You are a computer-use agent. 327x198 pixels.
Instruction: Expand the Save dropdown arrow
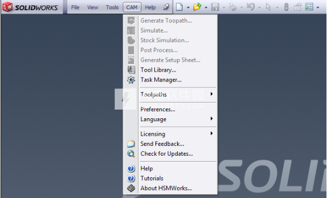(224, 8)
